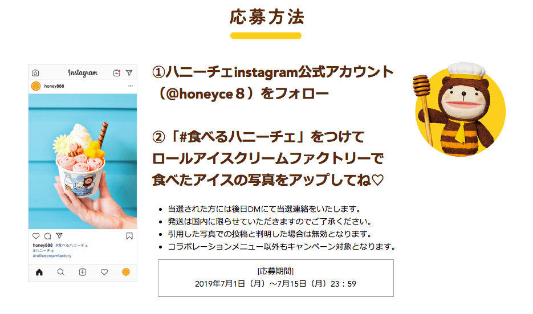Click the ice cream cup photo
Screen dimensions: 533x314
click(x=83, y=161)
